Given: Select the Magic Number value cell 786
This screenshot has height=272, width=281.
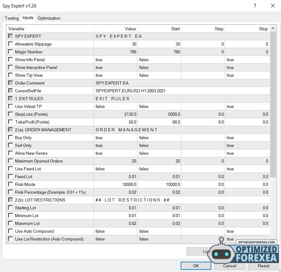Looking at the screenshot, I should click(x=116, y=52).
